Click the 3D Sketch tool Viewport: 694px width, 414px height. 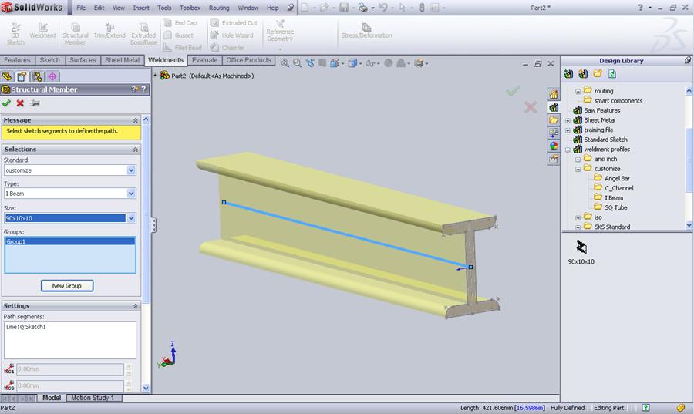[15, 34]
